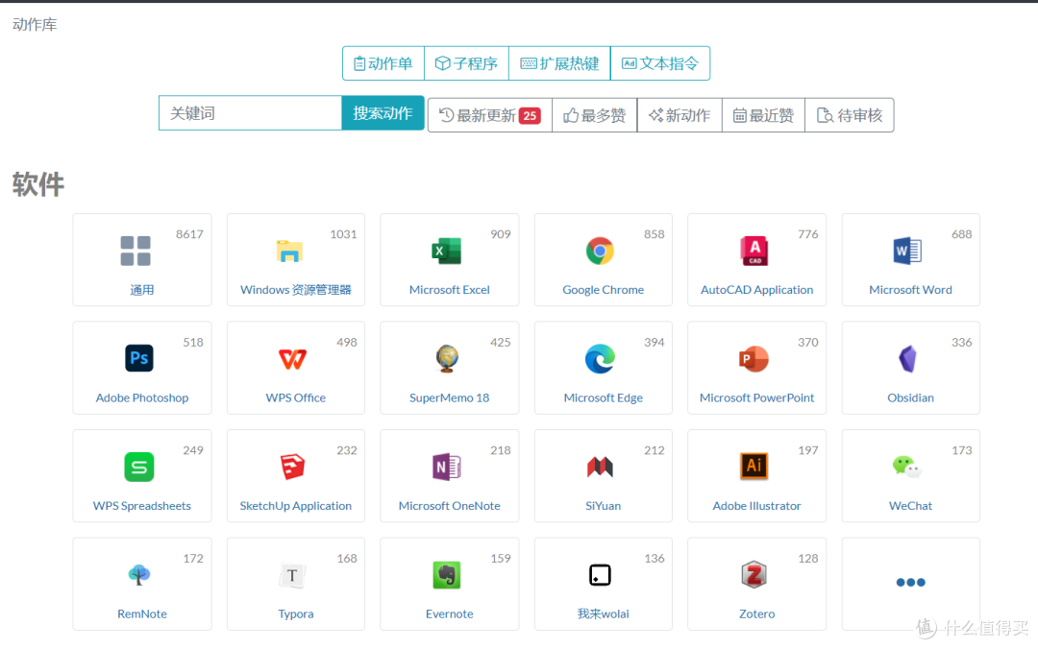Click the 搜索动作 search button
The width and height of the screenshot is (1038, 649).
383,113
